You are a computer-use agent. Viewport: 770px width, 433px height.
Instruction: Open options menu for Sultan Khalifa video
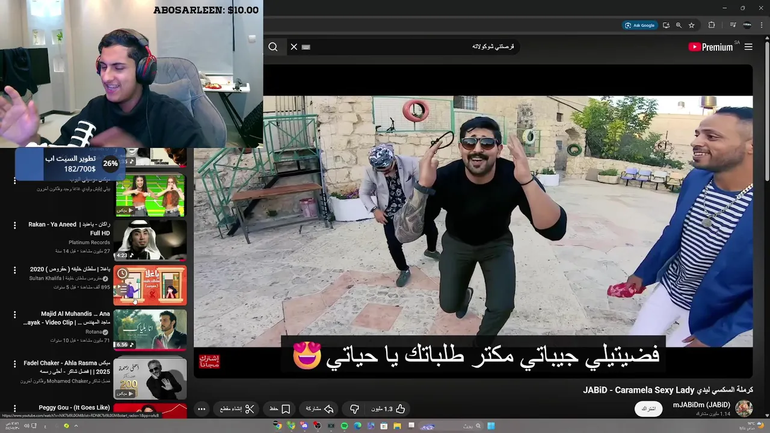click(14, 270)
